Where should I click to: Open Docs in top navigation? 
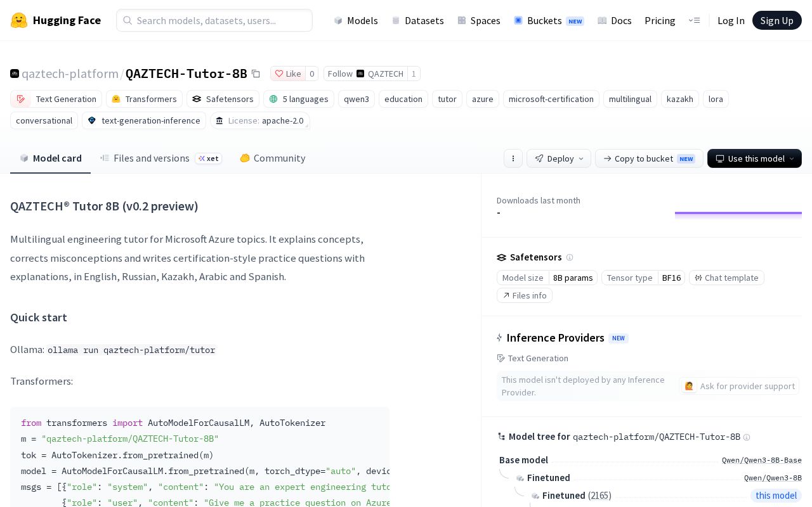point(615,20)
